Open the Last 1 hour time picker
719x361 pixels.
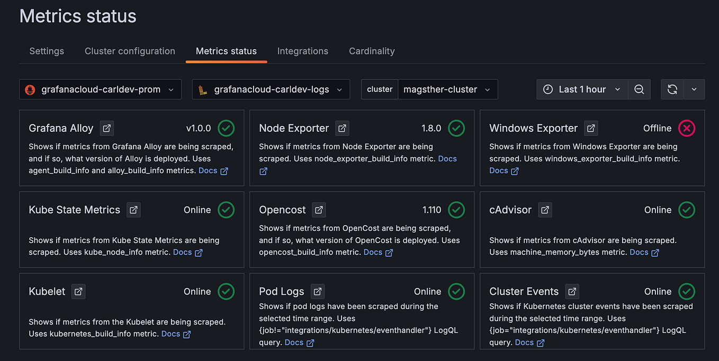(582, 89)
